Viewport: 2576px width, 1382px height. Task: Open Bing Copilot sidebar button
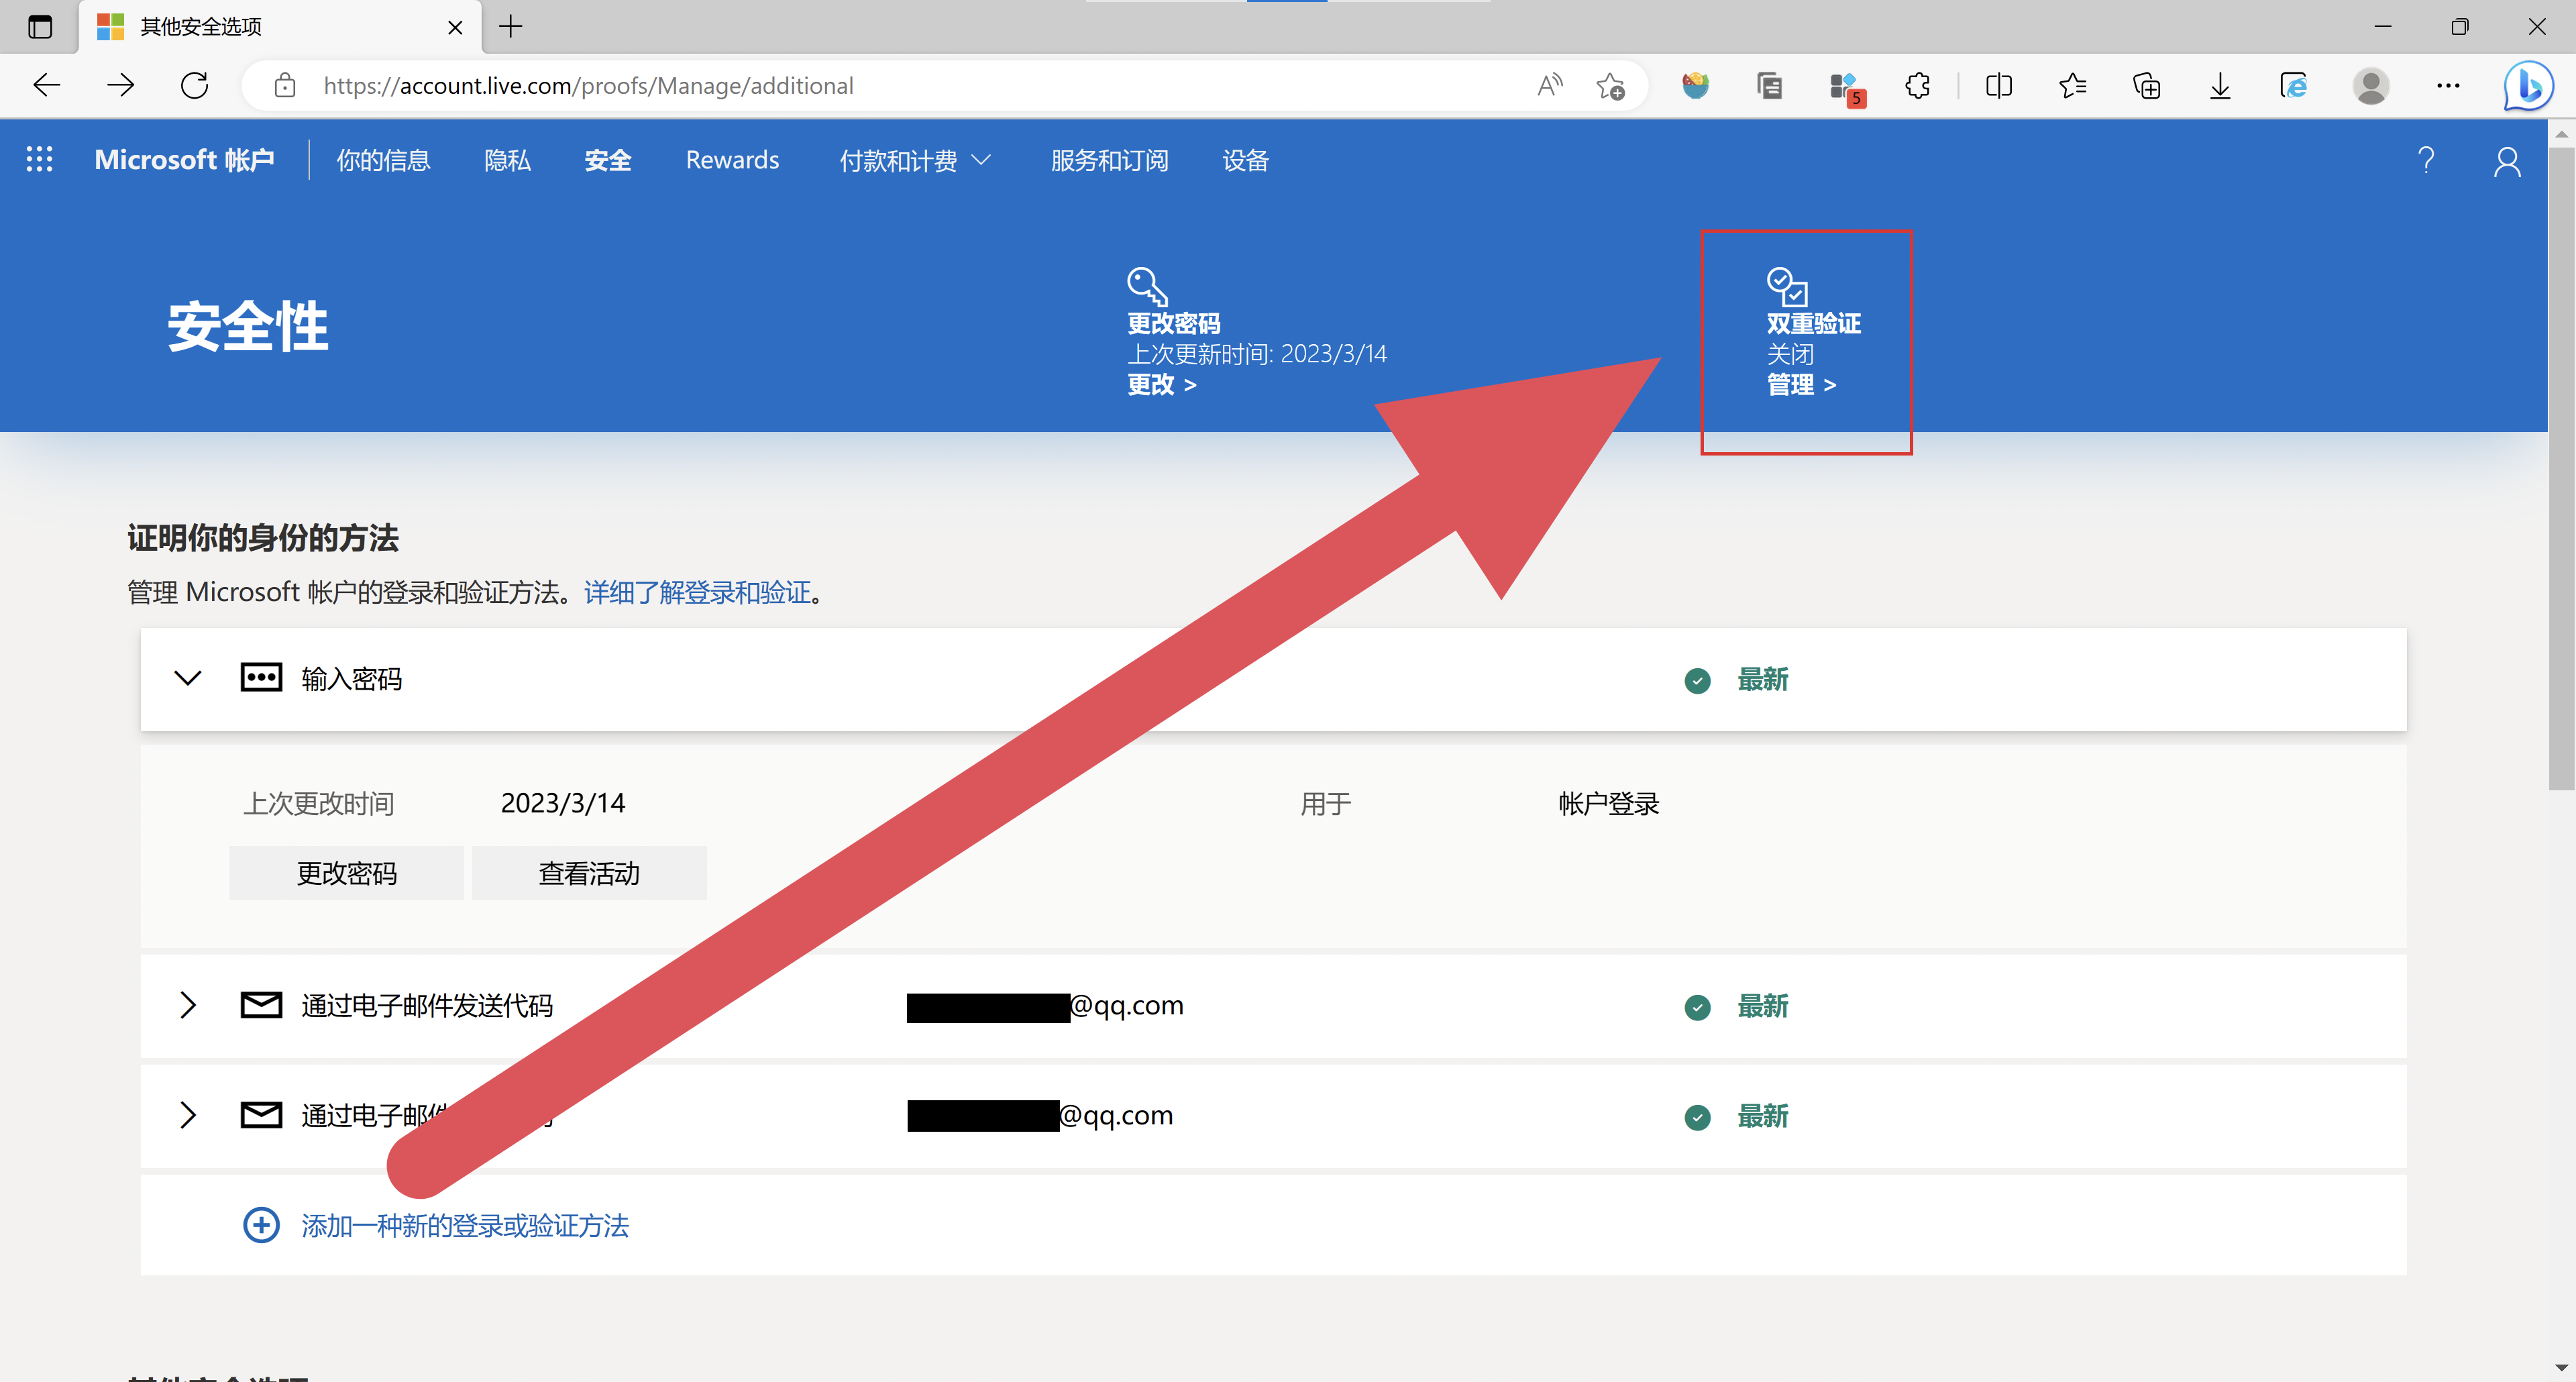tap(2527, 86)
